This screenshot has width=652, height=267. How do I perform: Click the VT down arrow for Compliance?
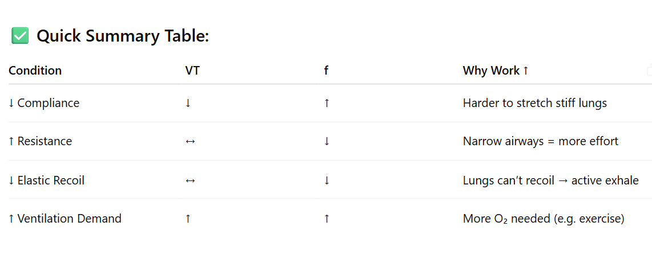coord(188,103)
